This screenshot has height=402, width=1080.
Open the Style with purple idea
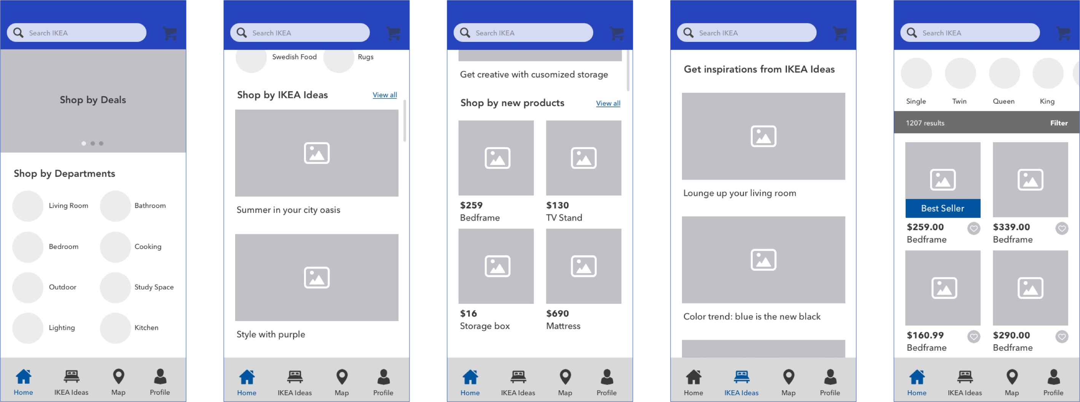click(317, 278)
